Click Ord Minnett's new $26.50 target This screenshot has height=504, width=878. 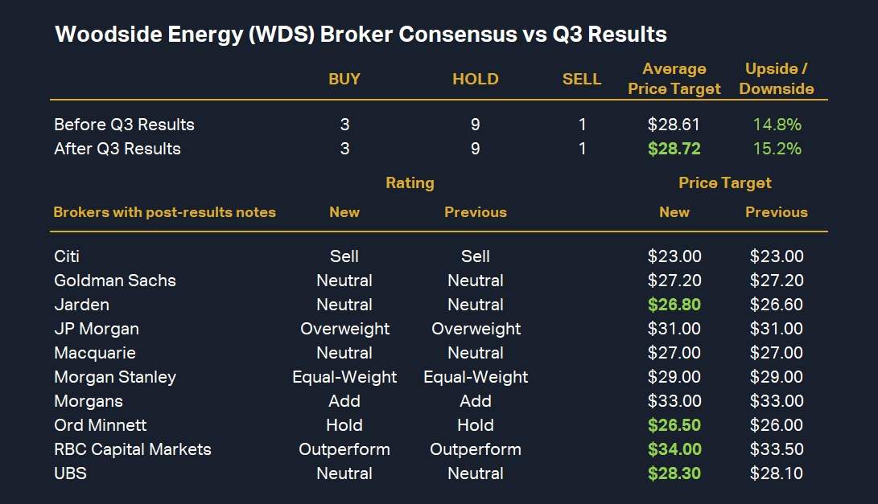[674, 425]
